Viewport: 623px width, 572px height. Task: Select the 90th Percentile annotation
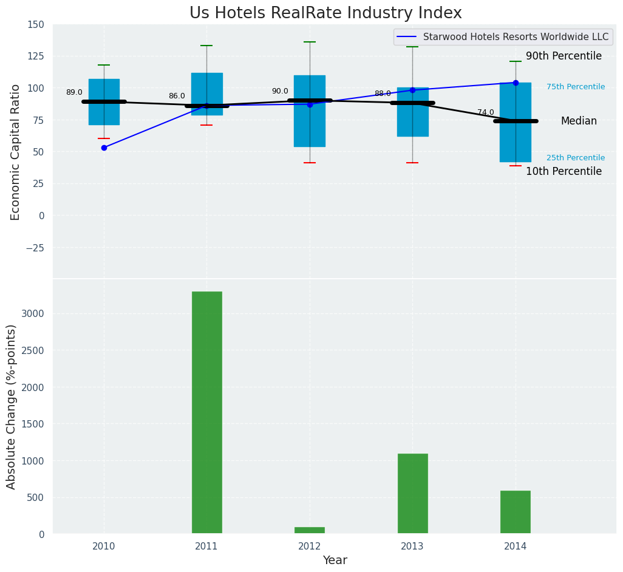point(563,56)
